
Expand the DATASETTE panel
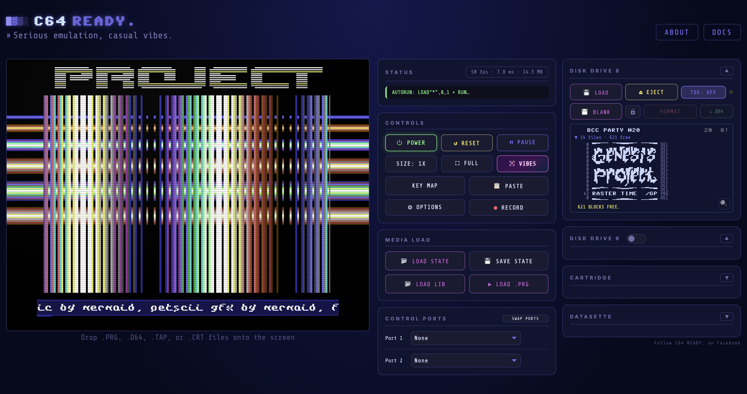pos(727,316)
